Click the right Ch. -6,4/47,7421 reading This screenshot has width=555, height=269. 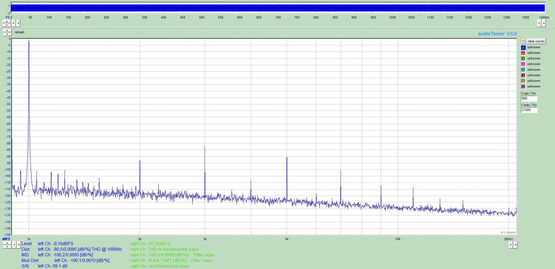158,260
